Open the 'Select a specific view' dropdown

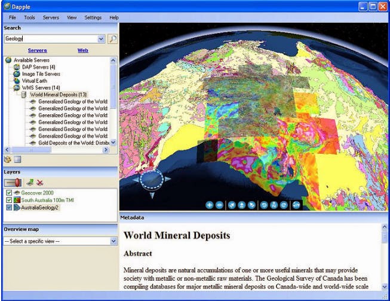click(113, 241)
